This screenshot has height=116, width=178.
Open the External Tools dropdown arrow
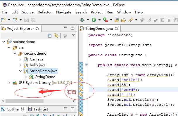pos(111,20)
